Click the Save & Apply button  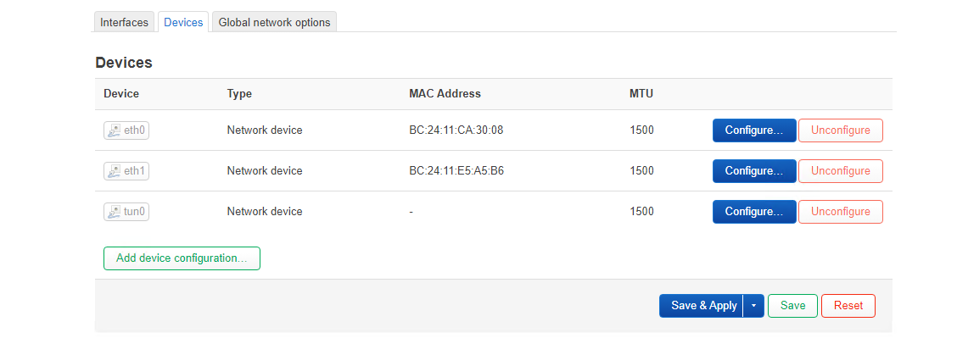tap(702, 306)
